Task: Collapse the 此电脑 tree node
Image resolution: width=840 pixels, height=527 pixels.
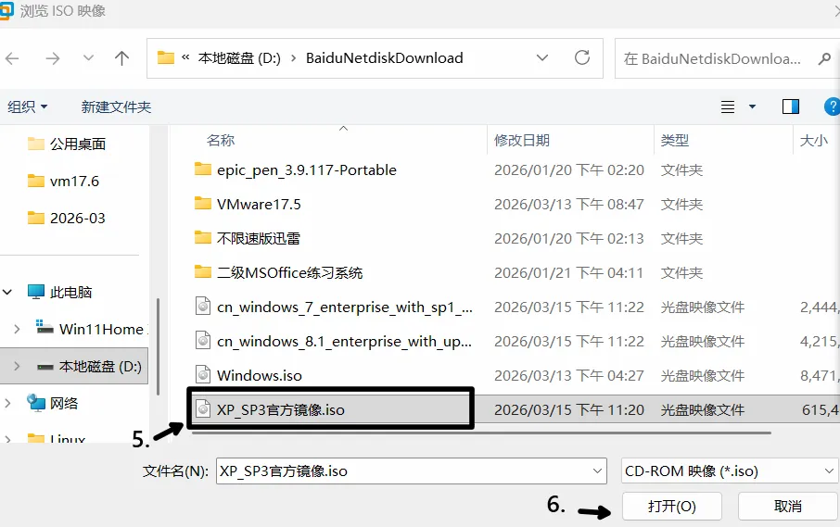Action: [7, 292]
